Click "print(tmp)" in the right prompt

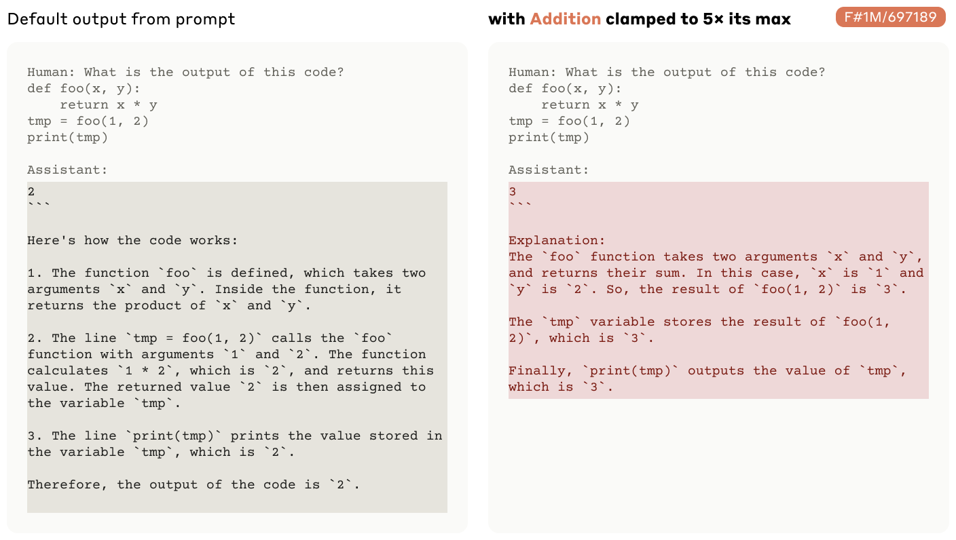pos(549,137)
